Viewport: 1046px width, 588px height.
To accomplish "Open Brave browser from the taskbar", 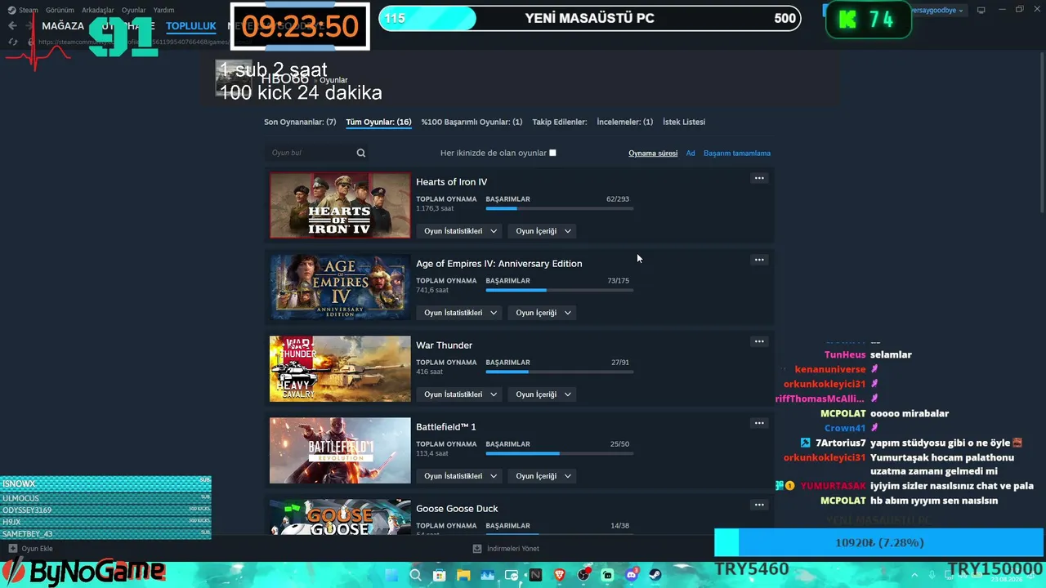I will point(560,575).
